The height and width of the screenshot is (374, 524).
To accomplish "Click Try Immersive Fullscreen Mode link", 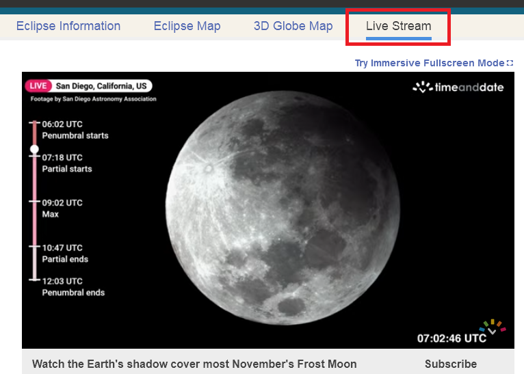I will [430, 63].
